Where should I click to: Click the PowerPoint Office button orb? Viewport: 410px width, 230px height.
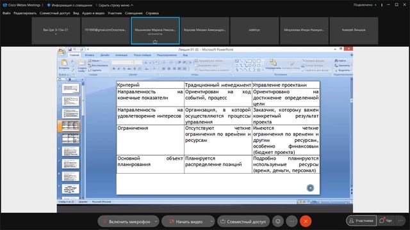click(61, 52)
